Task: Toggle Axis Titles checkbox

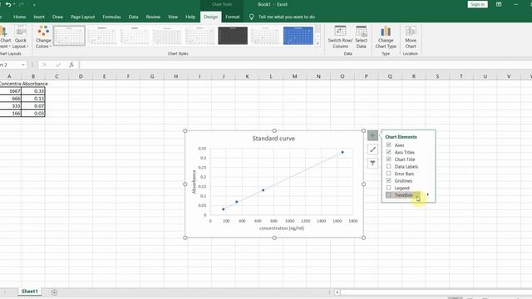Action: pos(388,152)
